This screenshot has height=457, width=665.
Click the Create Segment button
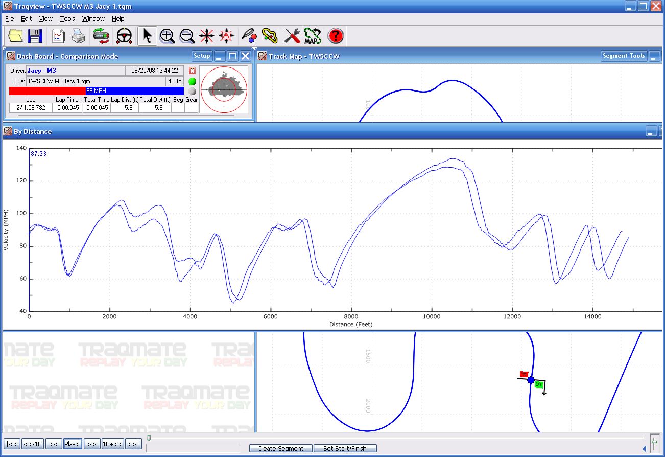[281, 448]
